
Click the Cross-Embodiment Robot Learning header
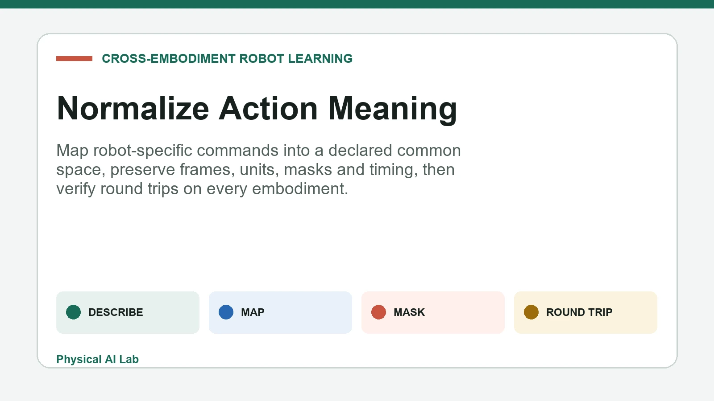click(227, 58)
